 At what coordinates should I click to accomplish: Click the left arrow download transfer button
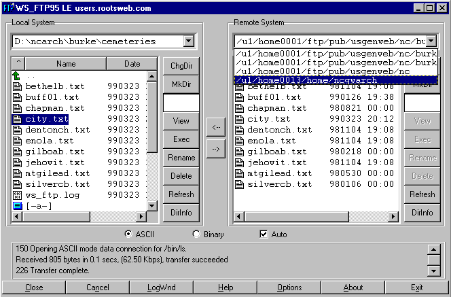tap(215, 126)
